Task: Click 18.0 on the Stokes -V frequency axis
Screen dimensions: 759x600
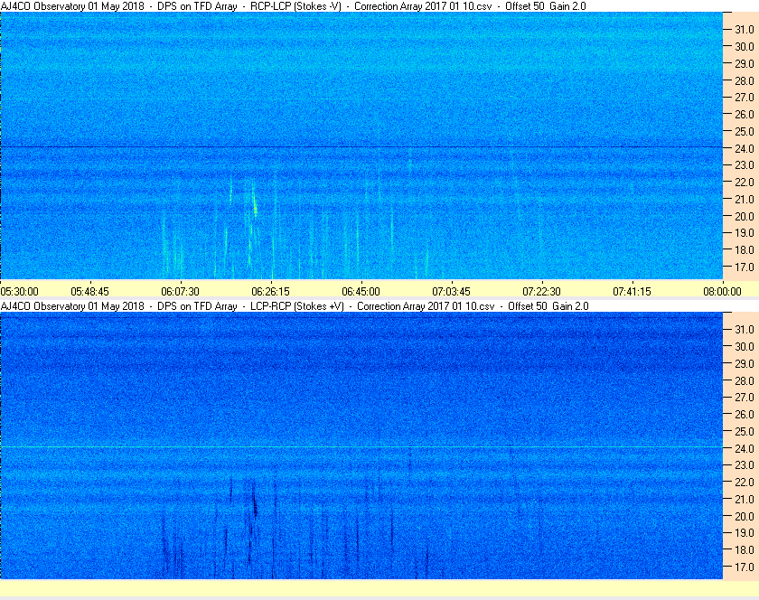Action: point(745,250)
